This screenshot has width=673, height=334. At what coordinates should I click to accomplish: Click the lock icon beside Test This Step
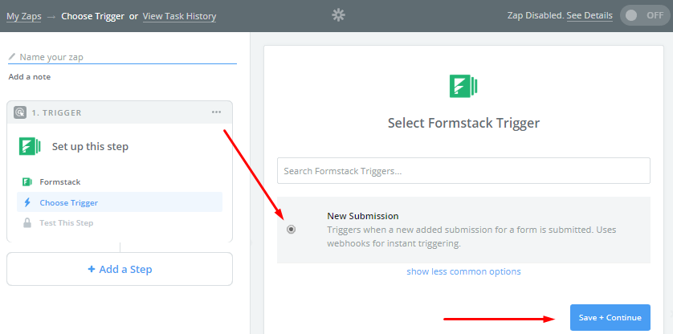pyautogui.click(x=27, y=222)
